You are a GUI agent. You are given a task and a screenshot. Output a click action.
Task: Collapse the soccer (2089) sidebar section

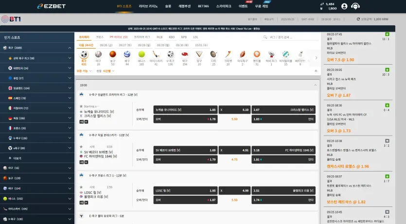70,48
